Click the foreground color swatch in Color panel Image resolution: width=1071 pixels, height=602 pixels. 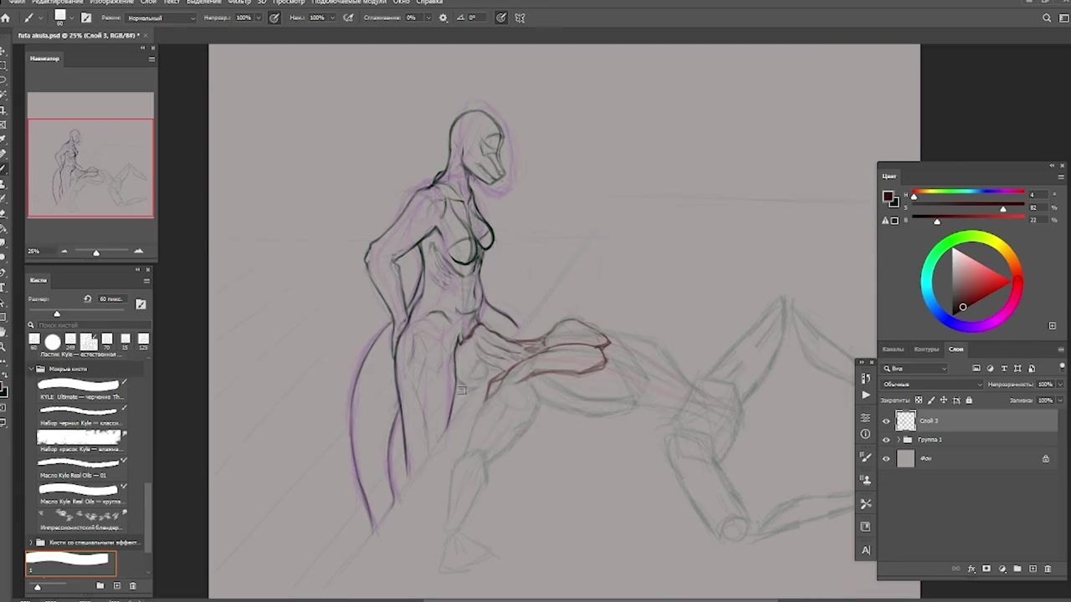(x=887, y=196)
